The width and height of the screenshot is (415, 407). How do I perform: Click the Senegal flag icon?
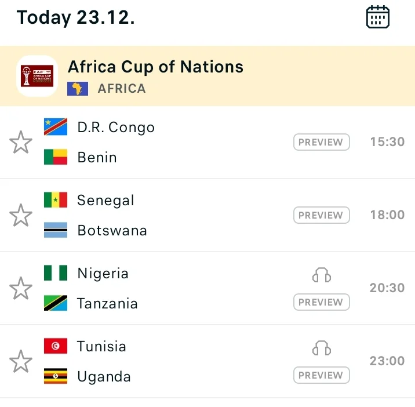coord(56,200)
